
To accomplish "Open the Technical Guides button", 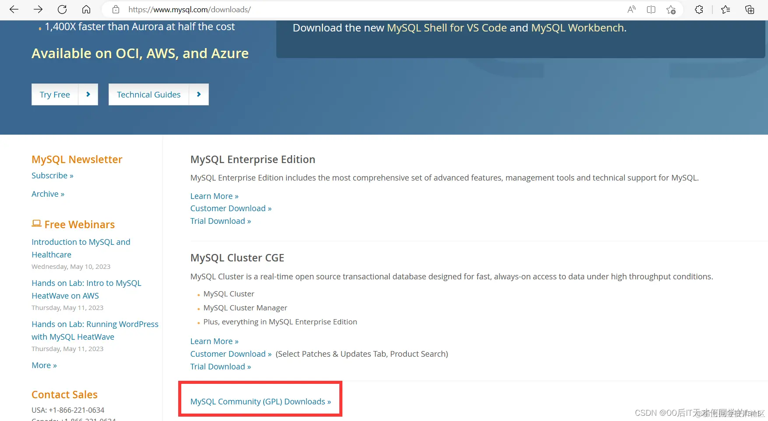I will click(x=149, y=94).
